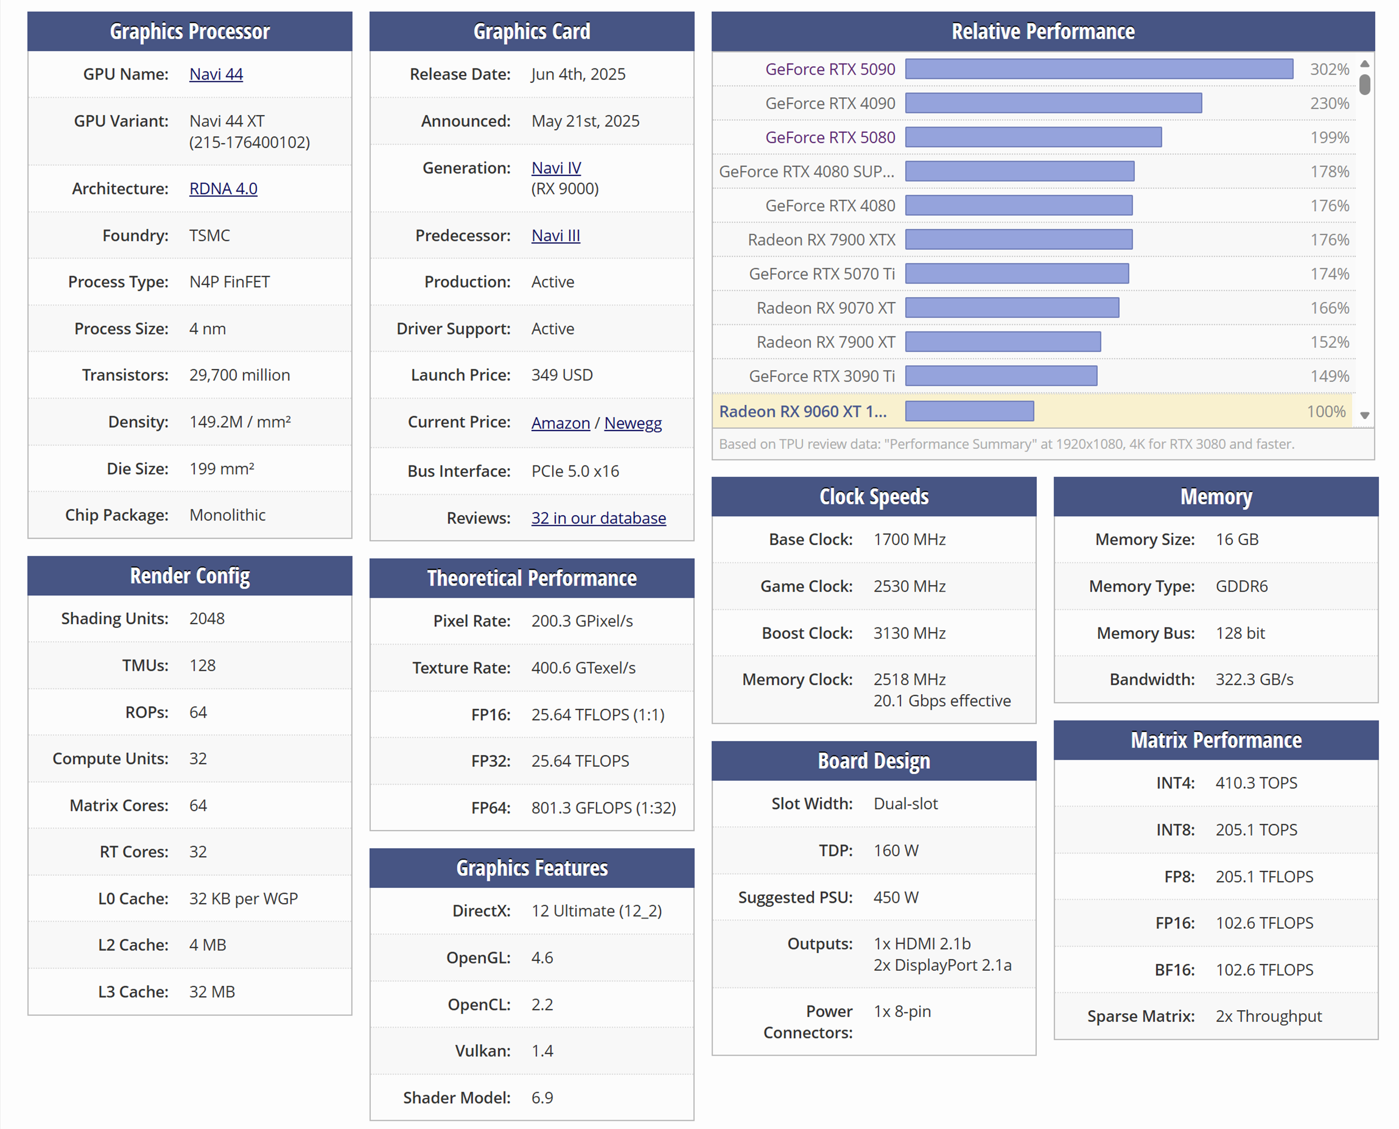Image resolution: width=1399 pixels, height=1129 pixels.
Task: Click the RTX 4090 performance bar
Action: (x=1053, y=103)
